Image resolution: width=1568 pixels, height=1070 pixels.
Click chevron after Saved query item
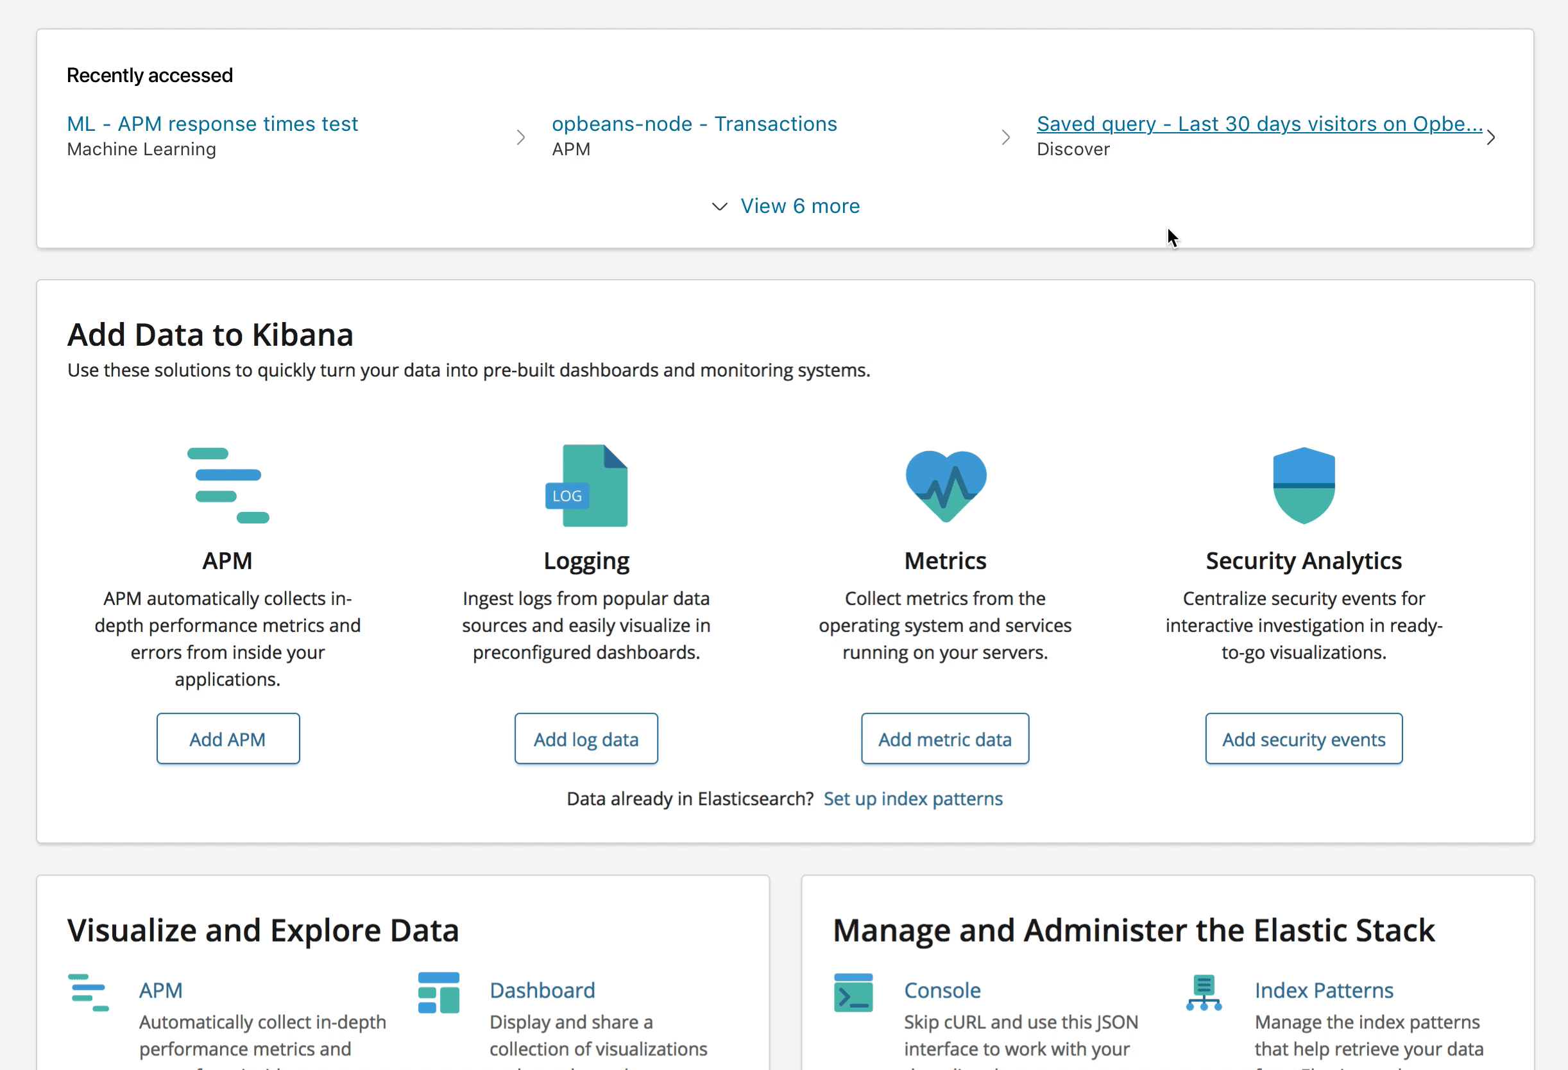[1490, 138]
